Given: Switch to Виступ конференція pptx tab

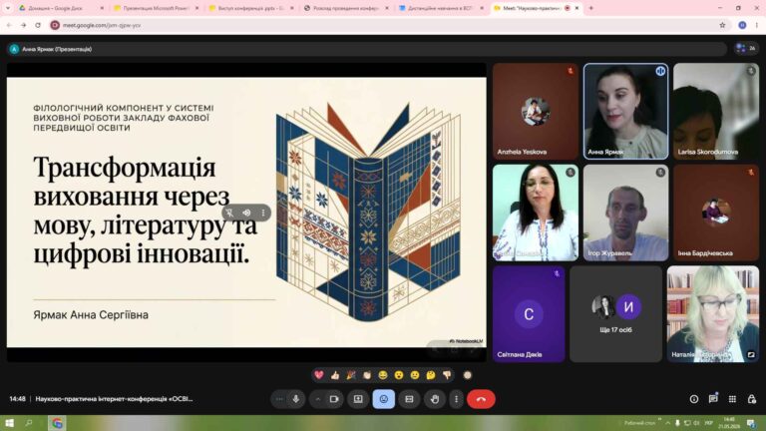Looking at the screenshot, I should click(251, 8).
